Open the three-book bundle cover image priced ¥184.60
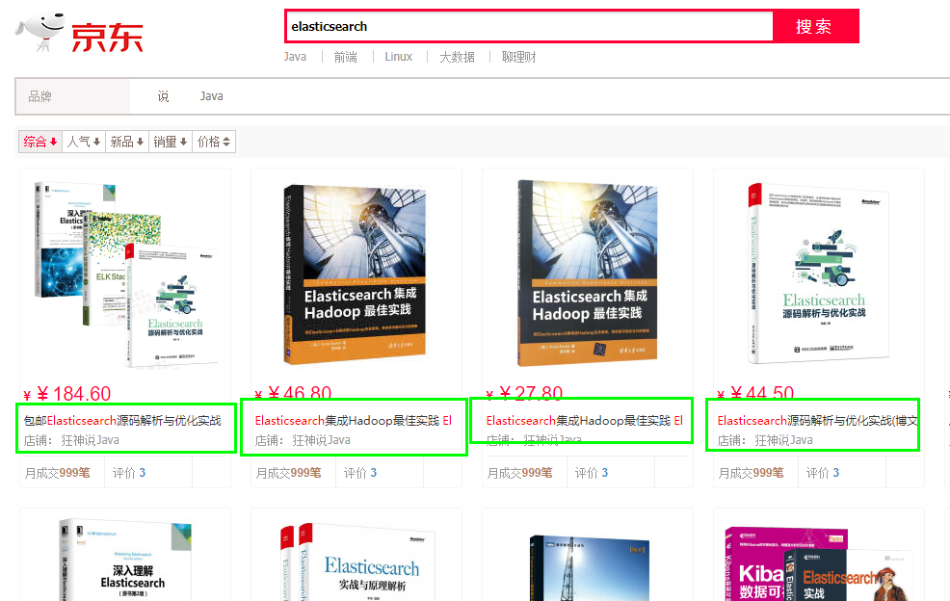This screenshot has height=601, width=950. [127, 274]
